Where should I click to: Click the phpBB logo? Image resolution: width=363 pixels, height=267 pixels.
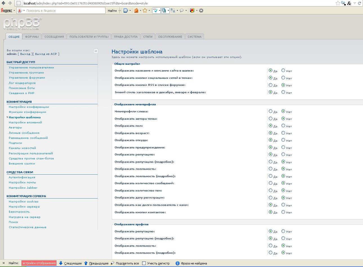(x=23, y=24)
